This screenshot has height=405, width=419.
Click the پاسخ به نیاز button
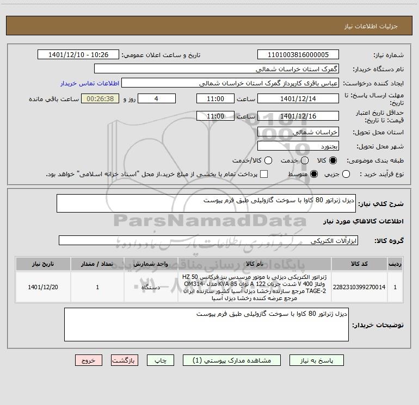316,360
